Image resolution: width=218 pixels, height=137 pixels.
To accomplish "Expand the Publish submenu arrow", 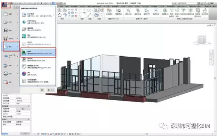I will (18, 65).
